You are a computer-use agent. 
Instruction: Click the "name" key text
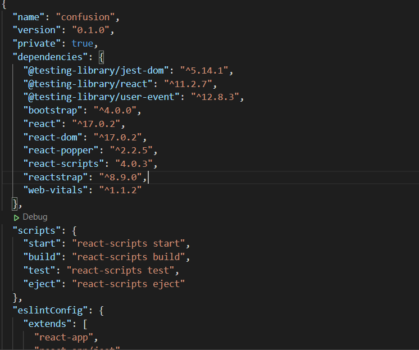[29, 17]
